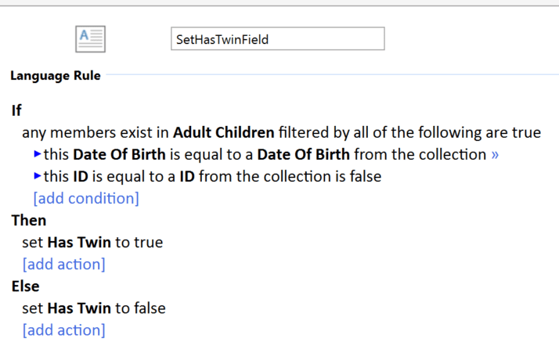Image resolution: width=559 pixels, height=360 pixels.
Task: Click the language rule document icon
Action: (x=90, y=38)
